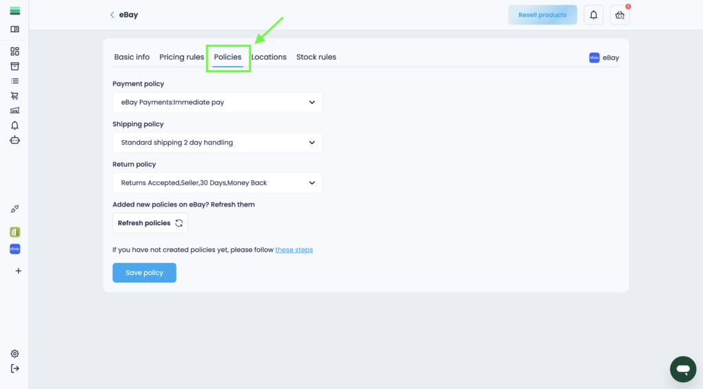
Task: Open the basket icon with red badge
Action: coord(619,15)
